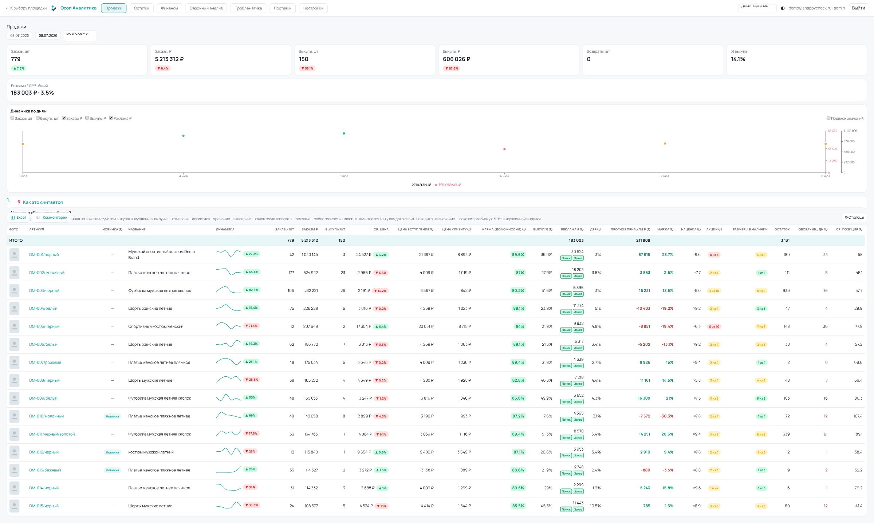Viewport: 874px width, 523px height.
Task: Open the DM-005/черный article link
Action: click(x=44, y=326)
